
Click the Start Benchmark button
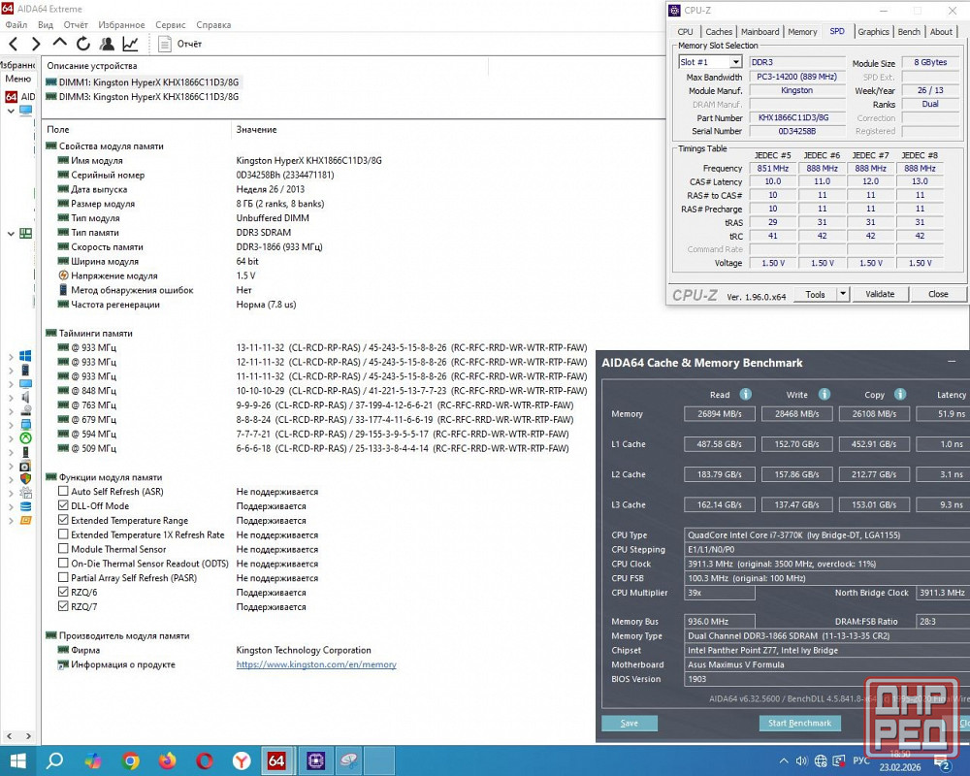(x=799, y=723)
